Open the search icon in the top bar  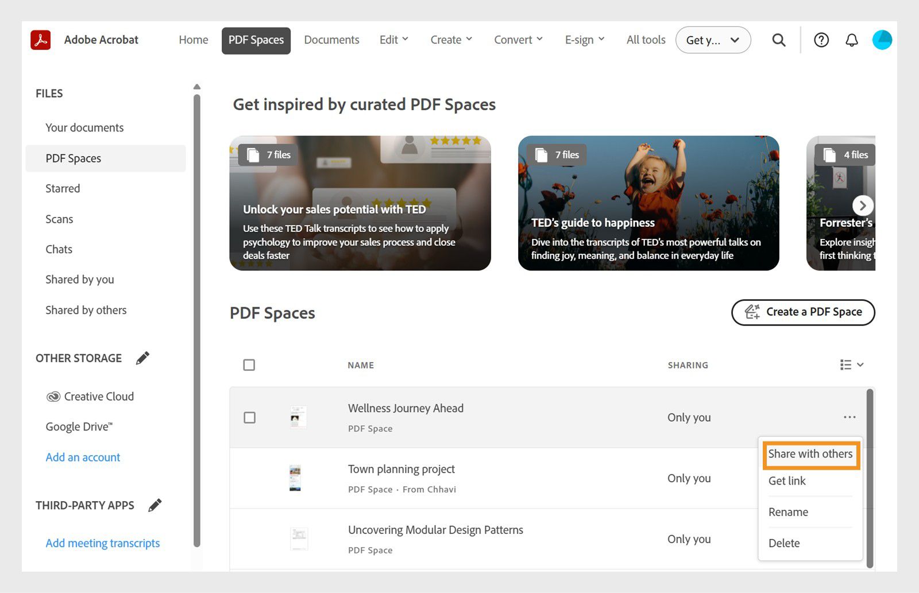click(778, 40)
